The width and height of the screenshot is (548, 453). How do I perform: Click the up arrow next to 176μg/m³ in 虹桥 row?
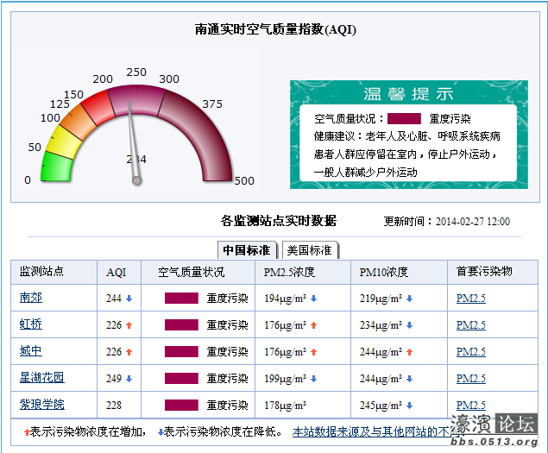(313, 325)
